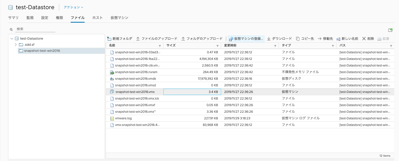Select the snapshot-test-win2016 folder in tree
Screen dimensions: 399x161
(x=42, y=51)
